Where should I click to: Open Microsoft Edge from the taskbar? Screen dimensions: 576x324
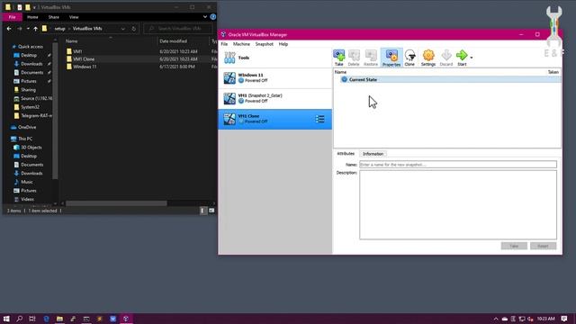[x=46, y=319]
